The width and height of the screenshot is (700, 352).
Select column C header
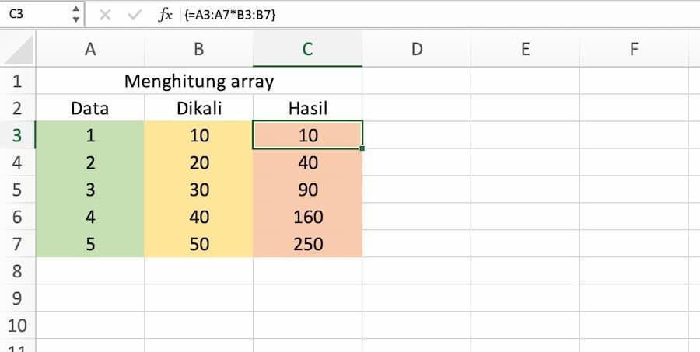[x=307, y=49]
